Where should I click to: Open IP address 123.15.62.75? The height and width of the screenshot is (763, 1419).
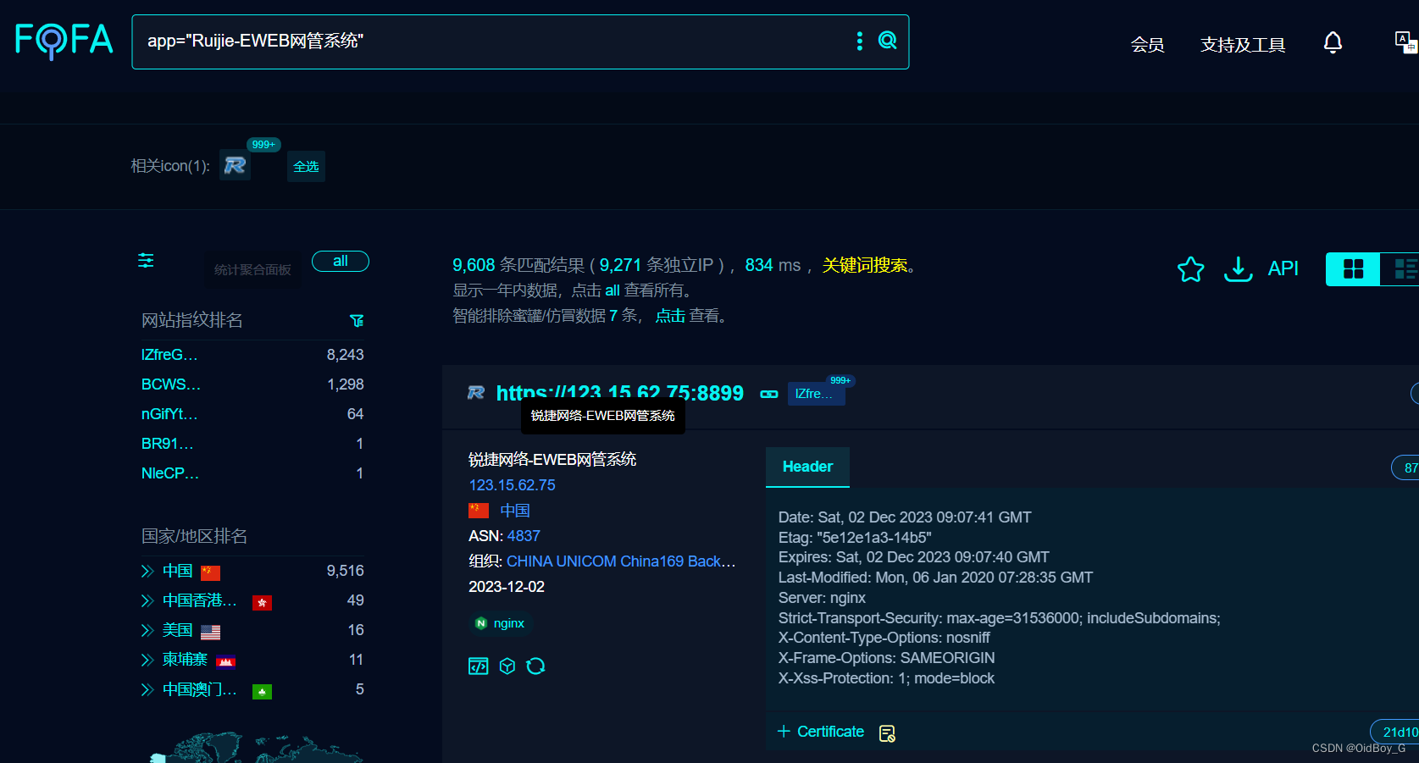pyautogui.click(x=512, y=485)
